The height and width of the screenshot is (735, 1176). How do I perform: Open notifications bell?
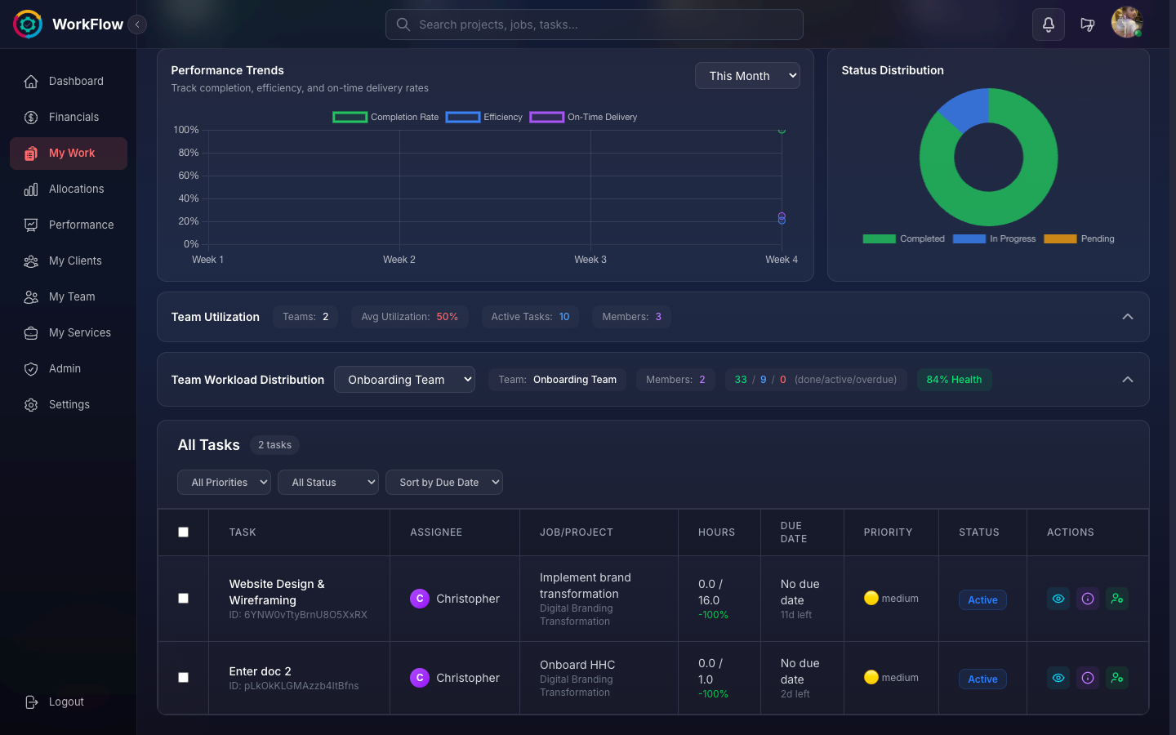(1049, 24)
